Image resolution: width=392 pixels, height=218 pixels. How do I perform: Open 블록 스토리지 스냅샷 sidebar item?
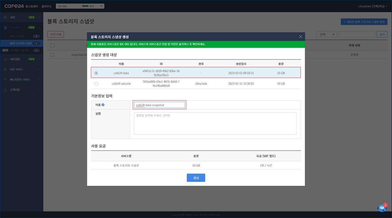21,43
